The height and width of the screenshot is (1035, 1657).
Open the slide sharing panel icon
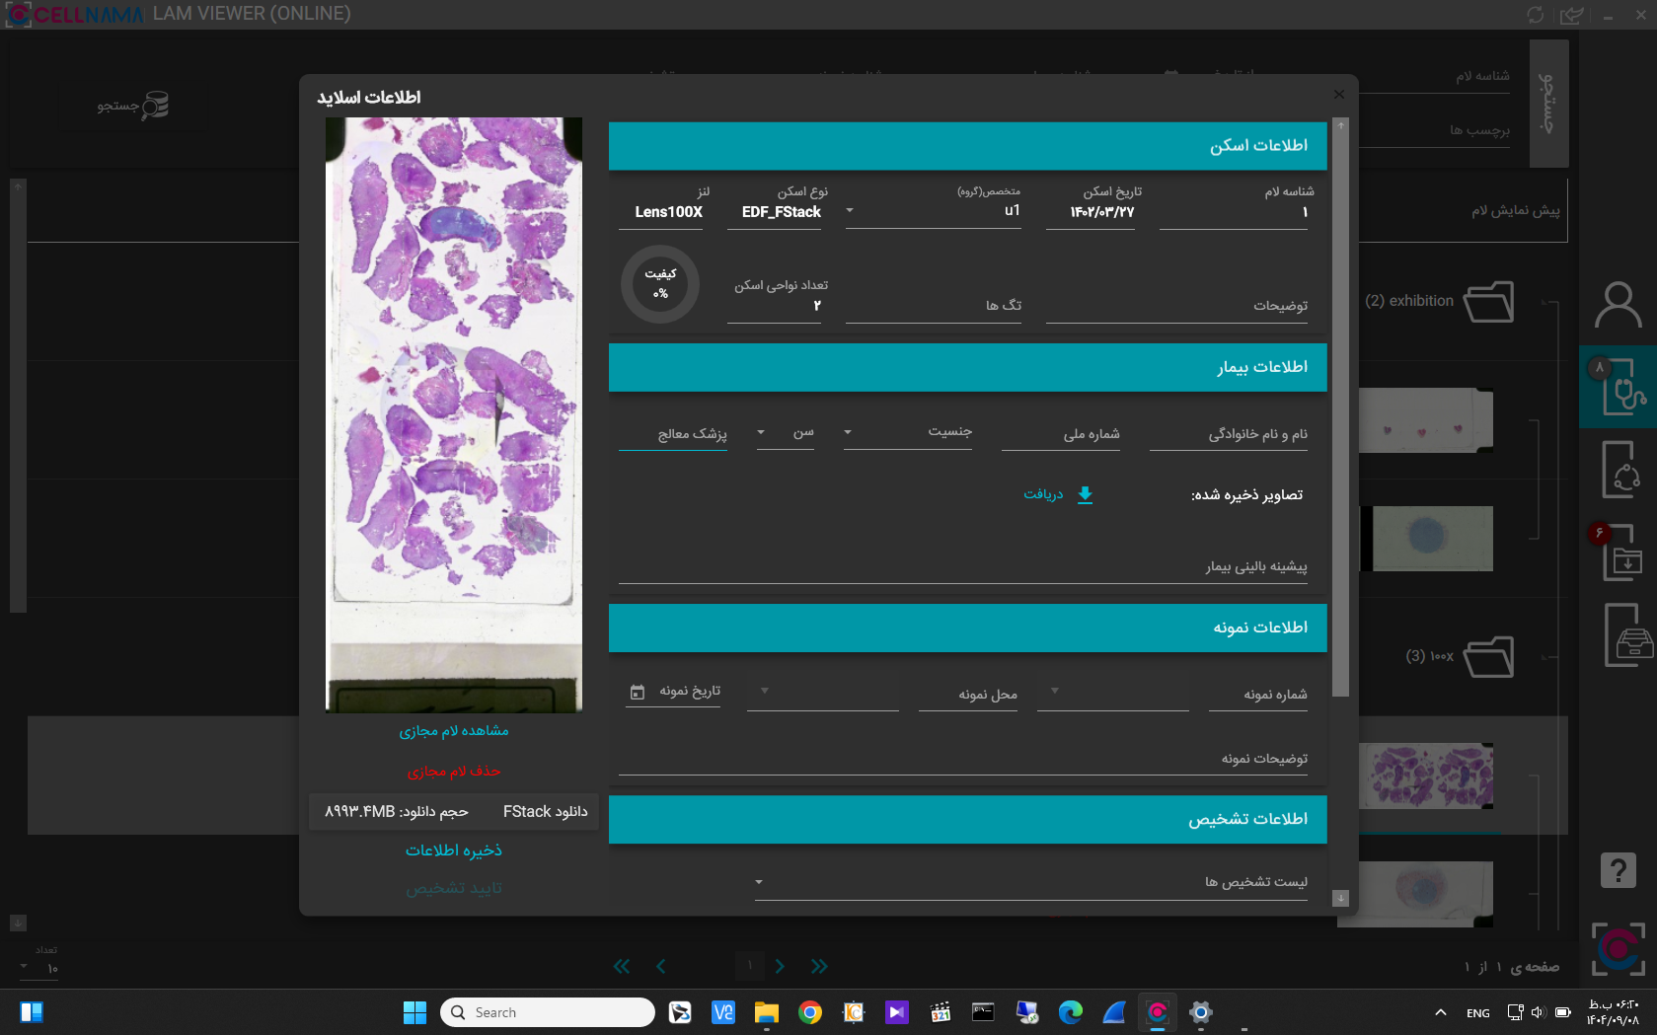pos(1618,469)
